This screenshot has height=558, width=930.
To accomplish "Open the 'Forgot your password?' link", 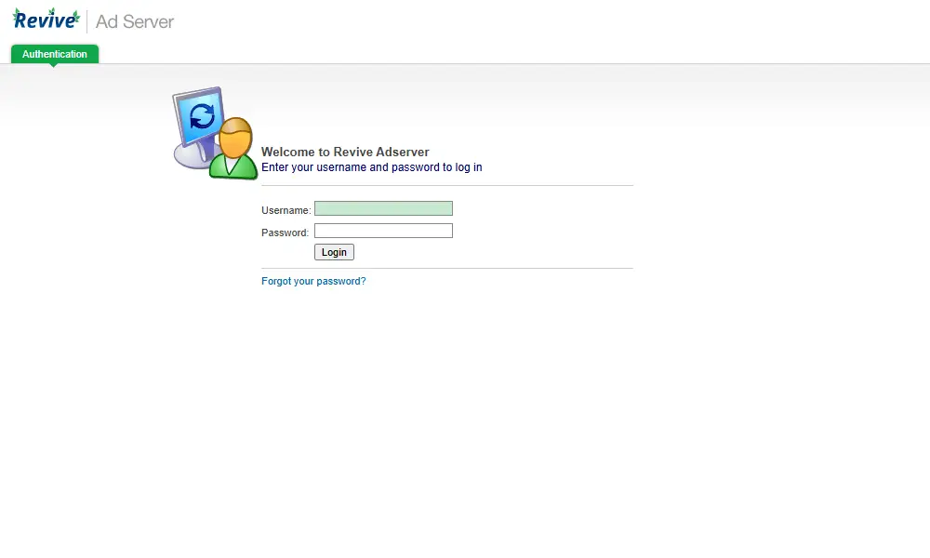I will tap(313, 281).
